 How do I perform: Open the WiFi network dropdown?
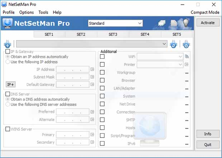click(x=160, y=57)
